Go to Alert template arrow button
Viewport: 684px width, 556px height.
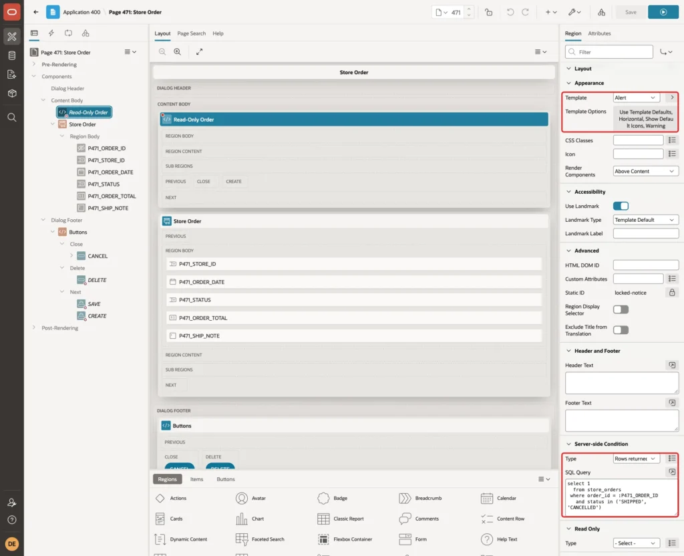(x=672, y=98)
